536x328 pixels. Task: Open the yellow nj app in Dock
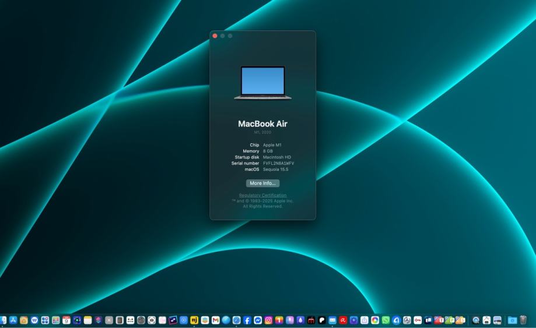tap(194, 320)
